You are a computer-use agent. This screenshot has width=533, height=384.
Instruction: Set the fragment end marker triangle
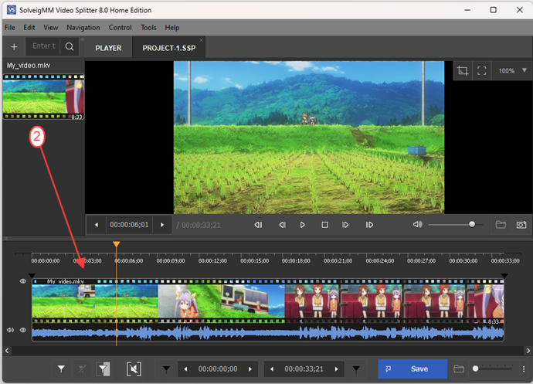pyautogui.click(x=356, y=369)
